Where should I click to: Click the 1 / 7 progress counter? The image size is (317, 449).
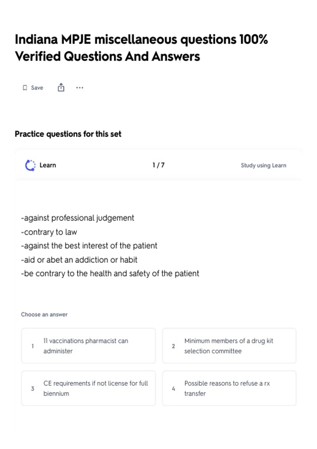pyautogui.click(x=158, y=165)
